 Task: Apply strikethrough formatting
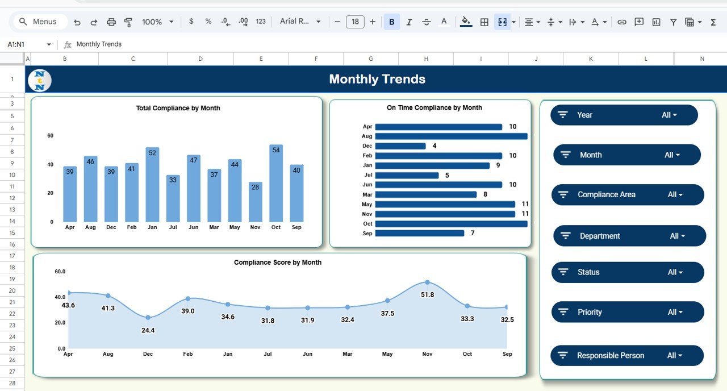point(427,22)
